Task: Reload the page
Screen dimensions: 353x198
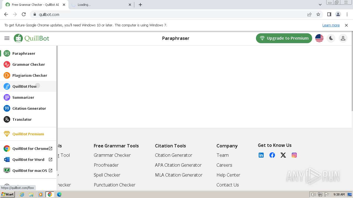Action: click(x=24, y=14)
